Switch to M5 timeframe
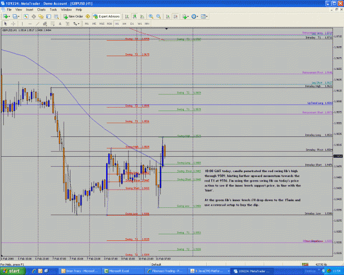This screenshot has width=344, height=275. click(x=94, y=24)
